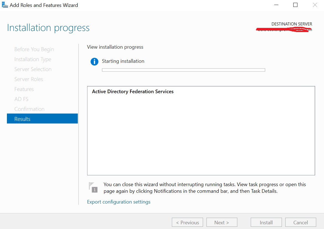Click Export configuration settings link
Viewport: 324px width, 229px height.
point(119,202)
